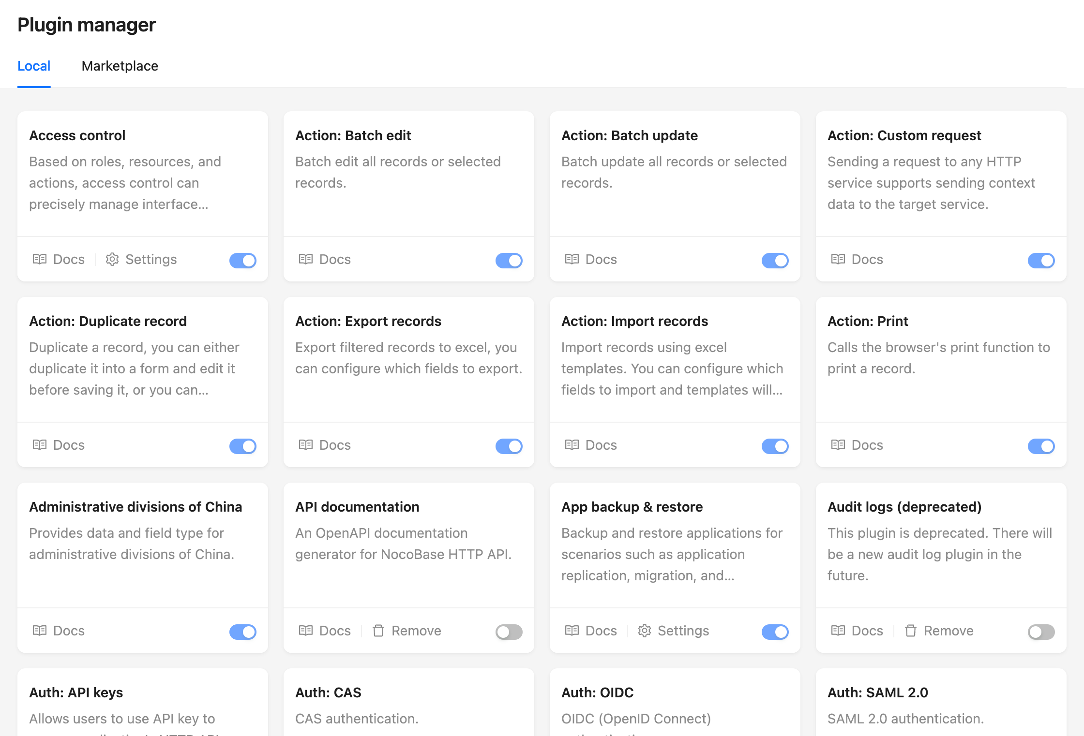This screenshot has height=736, width=1084.
Task: Switch to the Marketplace tab
Action: (x=120, y=66)
